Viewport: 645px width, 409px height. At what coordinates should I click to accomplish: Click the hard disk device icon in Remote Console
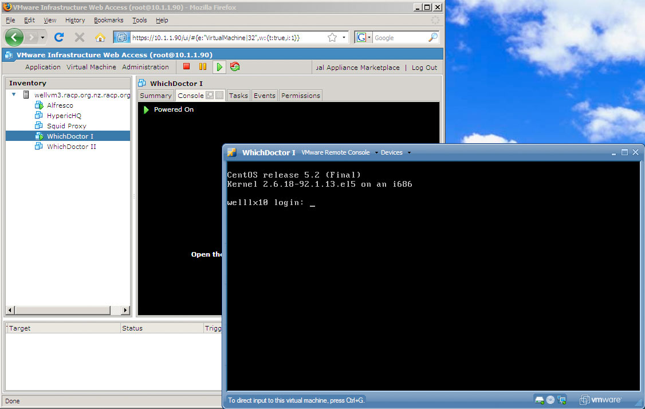pyautogui.click(x=539, y=399)
